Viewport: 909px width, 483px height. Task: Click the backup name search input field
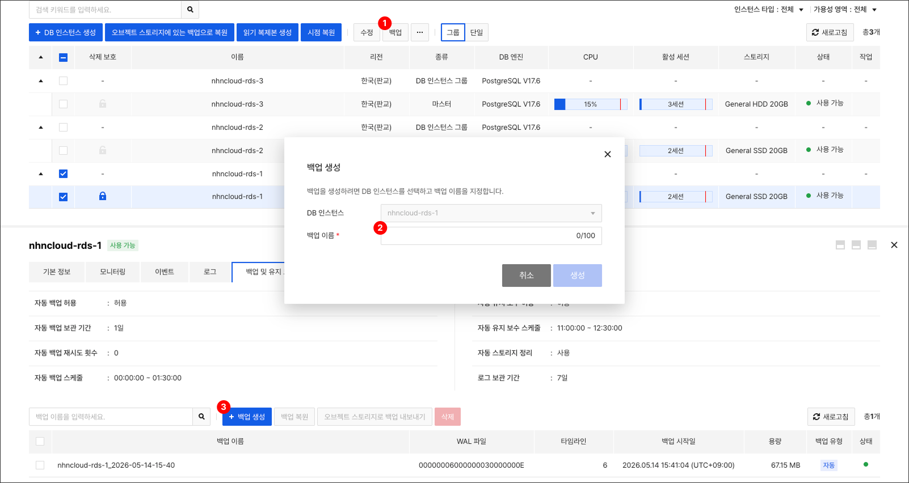click(x=111, y=417)
